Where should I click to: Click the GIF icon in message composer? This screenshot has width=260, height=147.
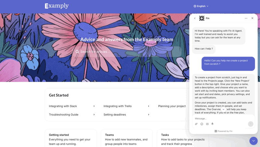[207, 124]
